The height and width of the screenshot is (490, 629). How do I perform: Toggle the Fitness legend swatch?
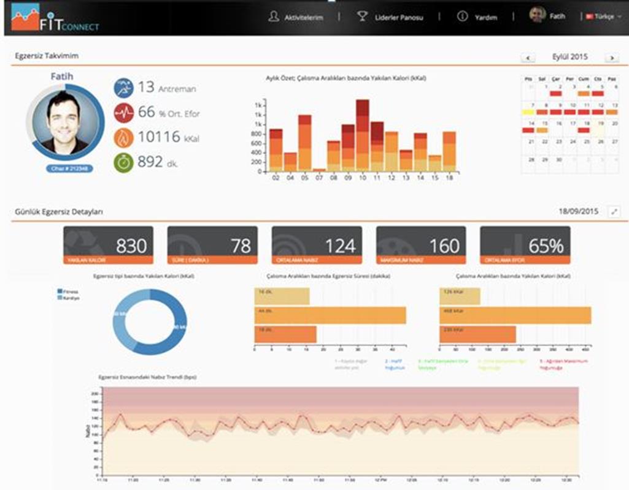click(60, 291)
